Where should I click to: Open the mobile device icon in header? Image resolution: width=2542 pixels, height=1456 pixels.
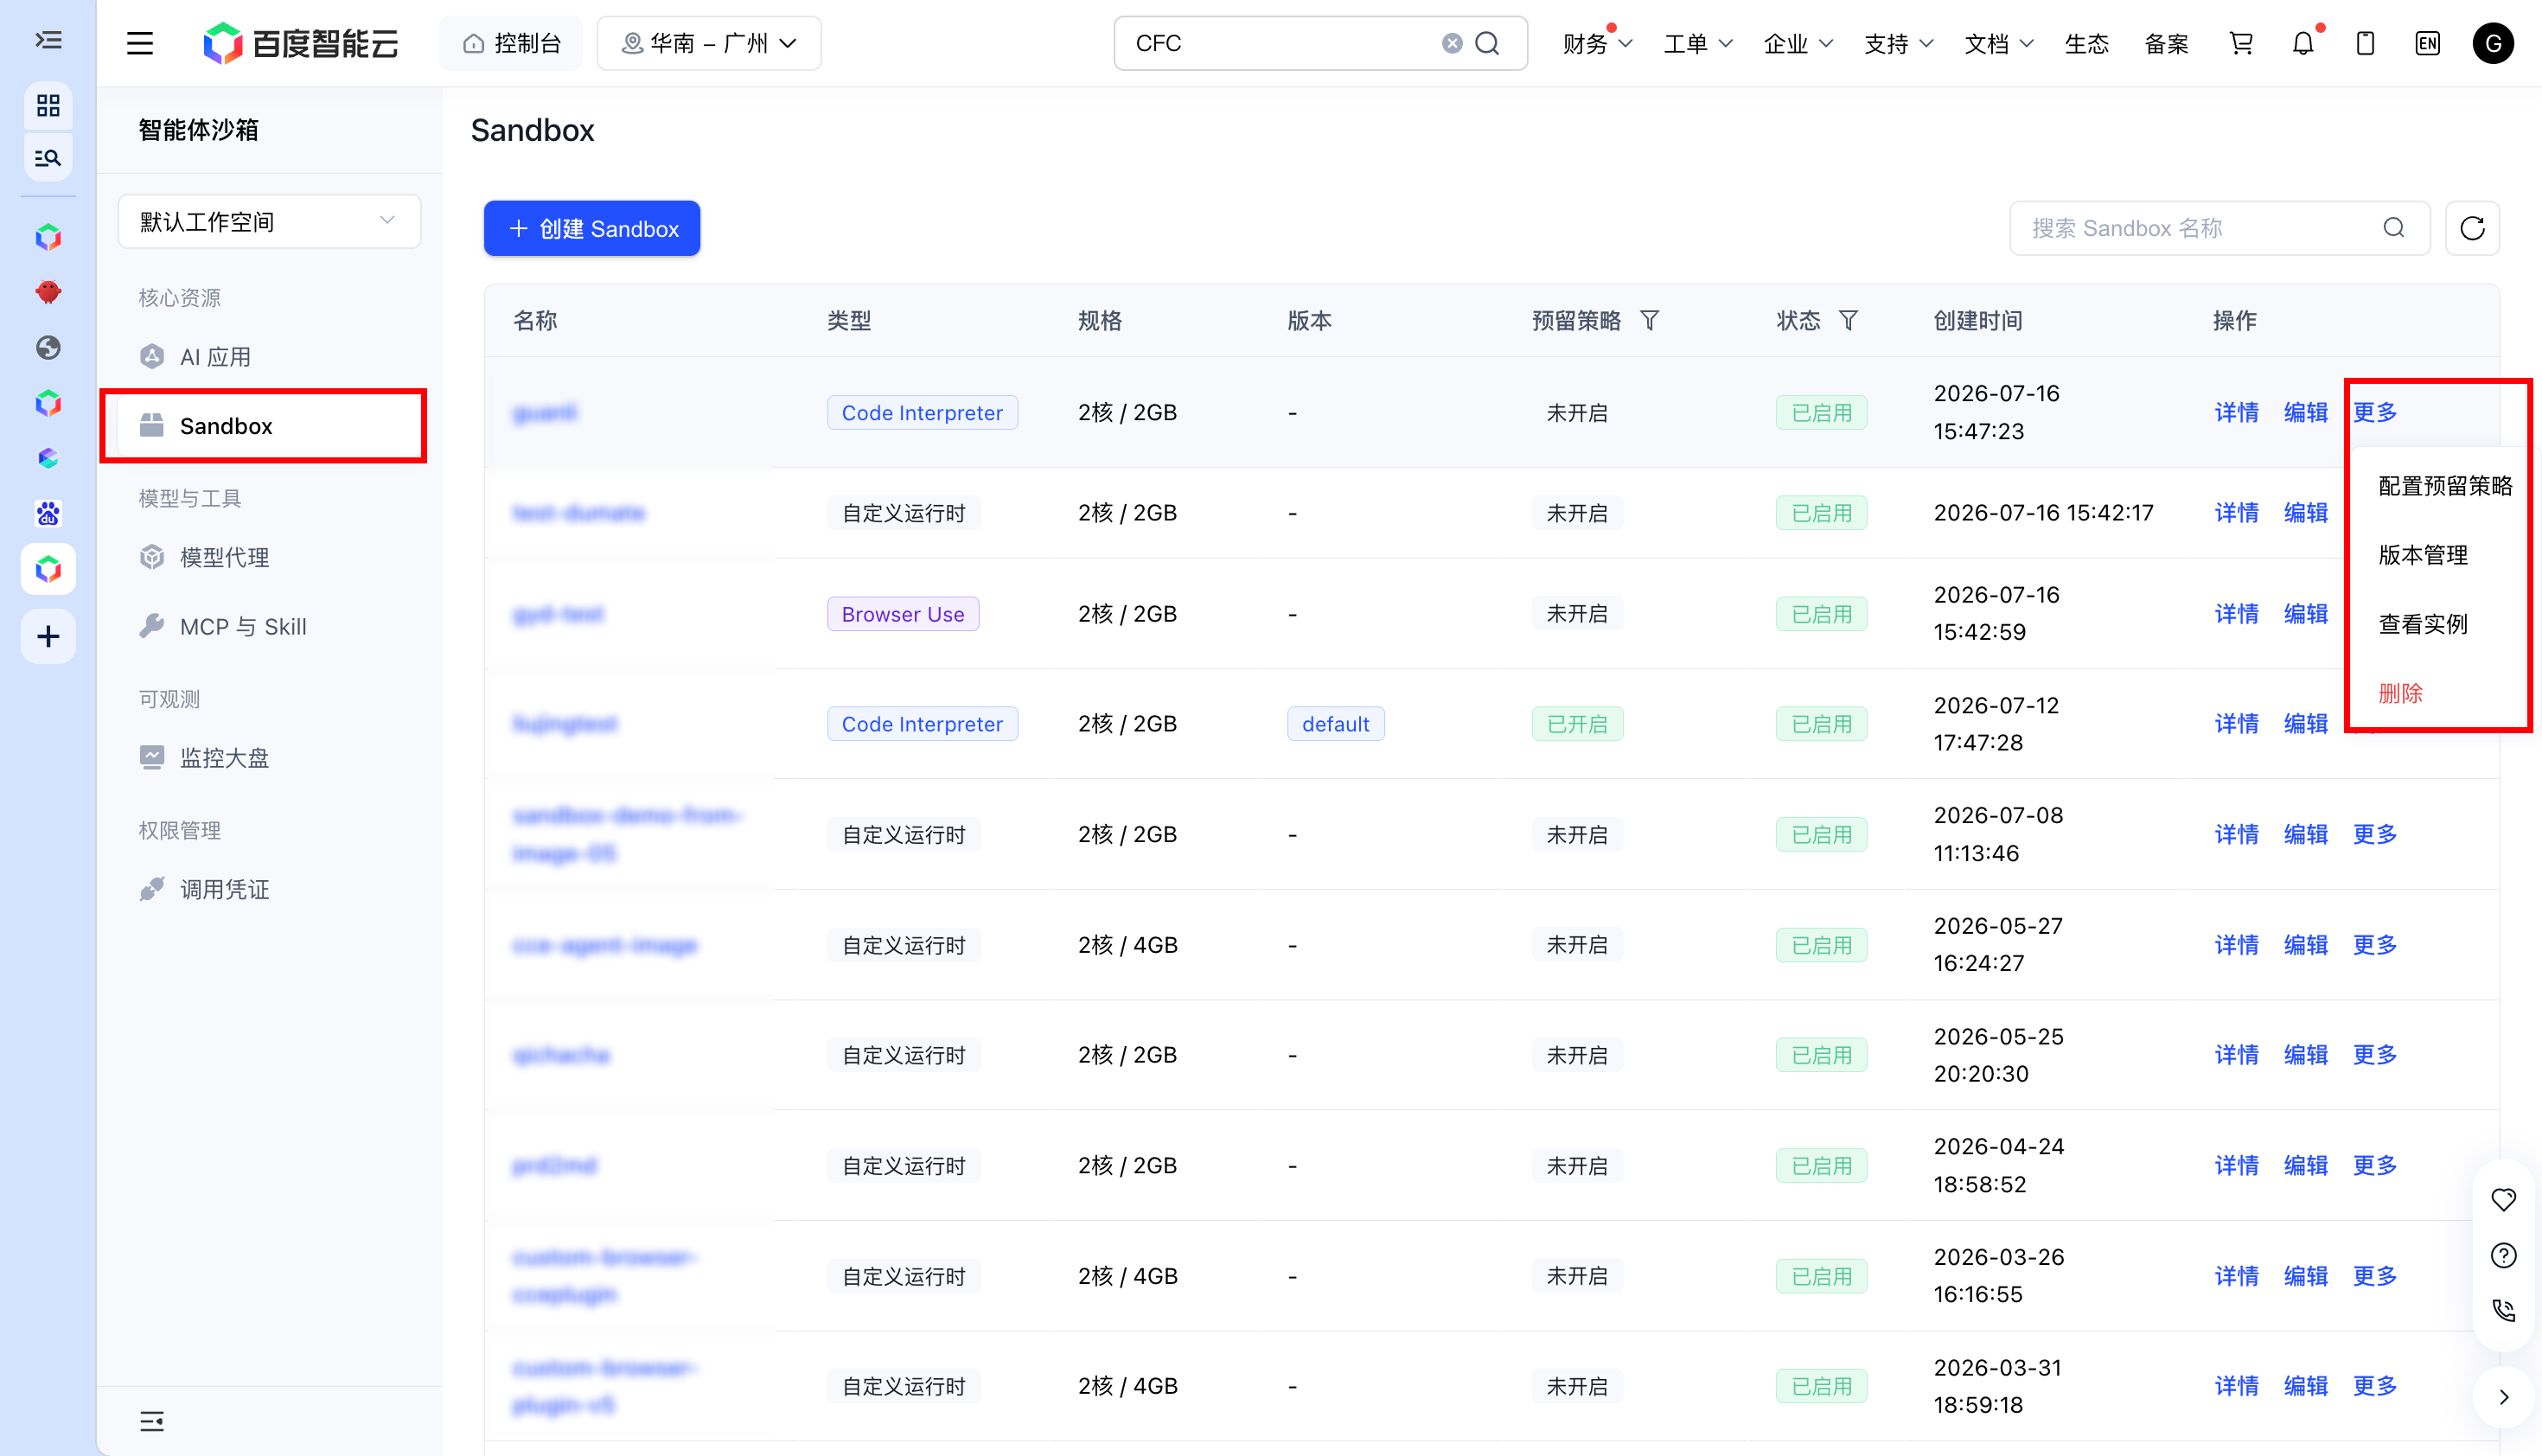click(2365, 43)
